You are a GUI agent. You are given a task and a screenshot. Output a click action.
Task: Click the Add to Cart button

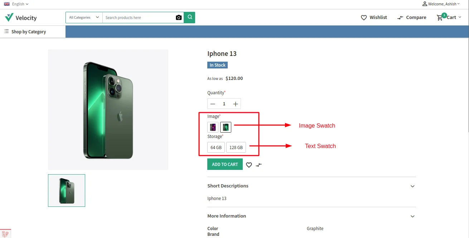click(225, 165)
